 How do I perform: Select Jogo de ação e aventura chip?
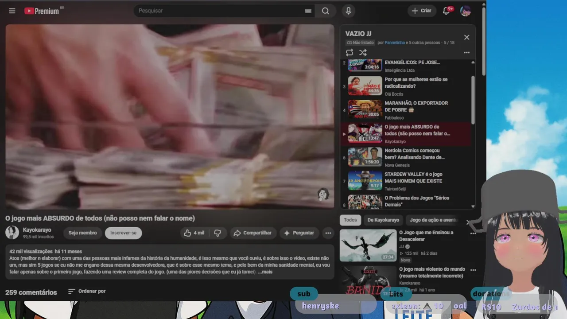point(433,220)
